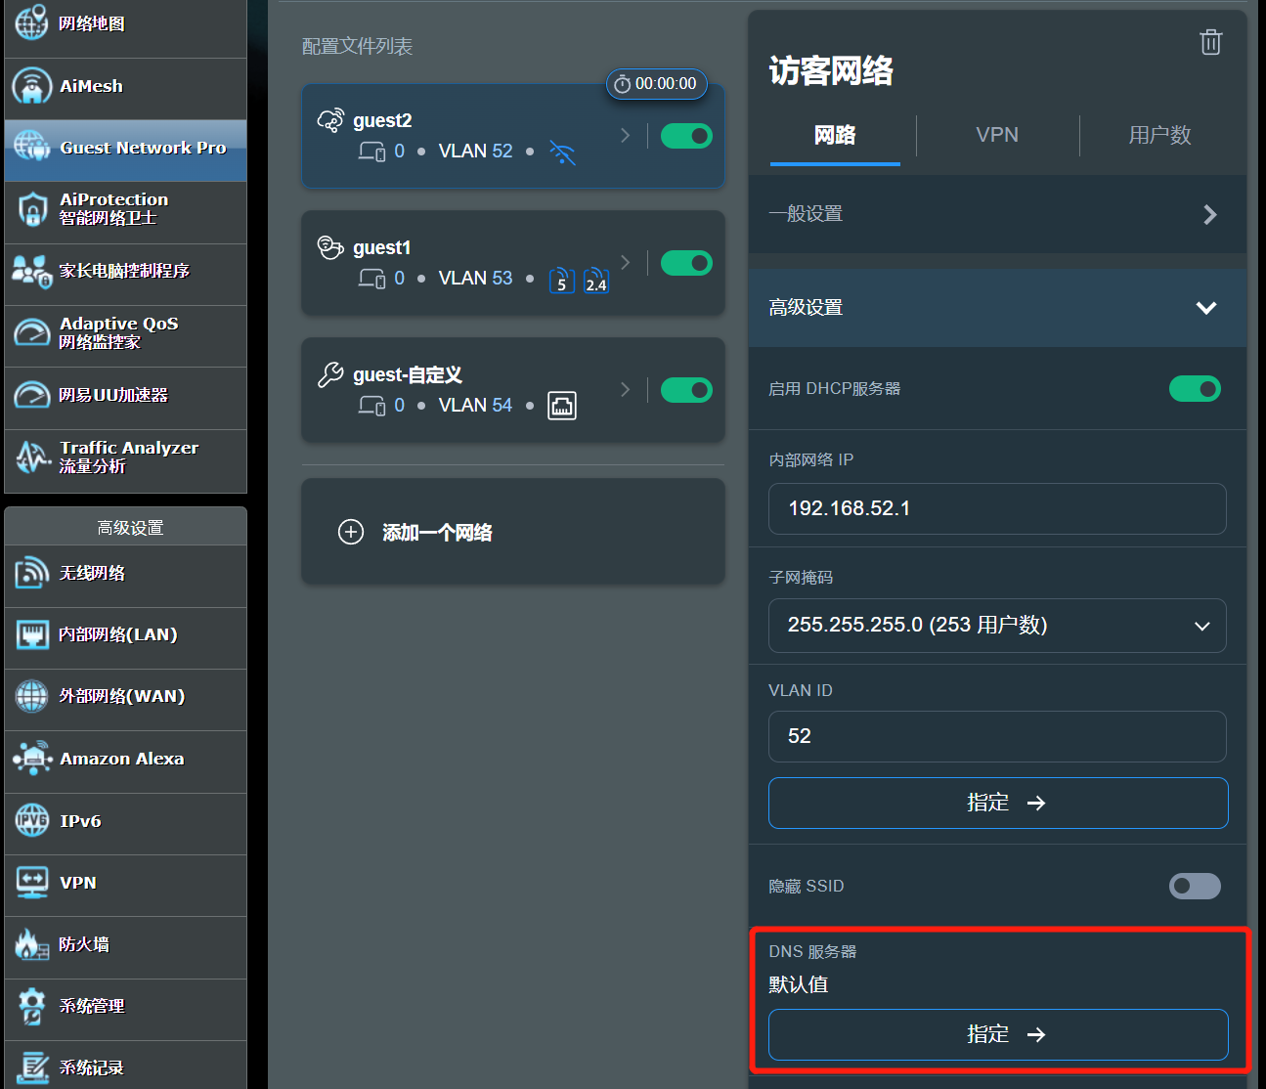Click 指定 under DNS 服务器
Image resolution: width=1266 pixels, height=1089 pixels.
997,1034
